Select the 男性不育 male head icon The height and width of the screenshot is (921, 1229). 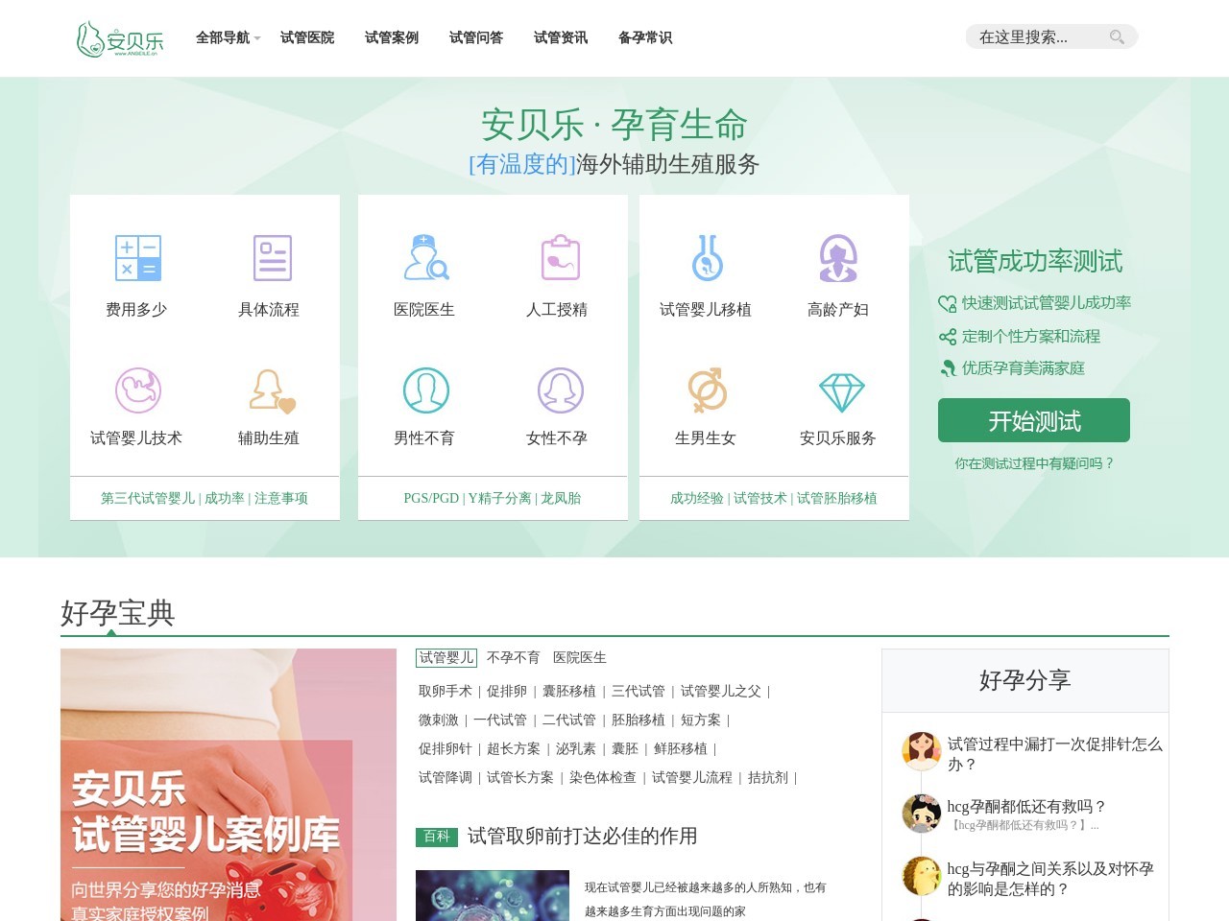(425, 390)
